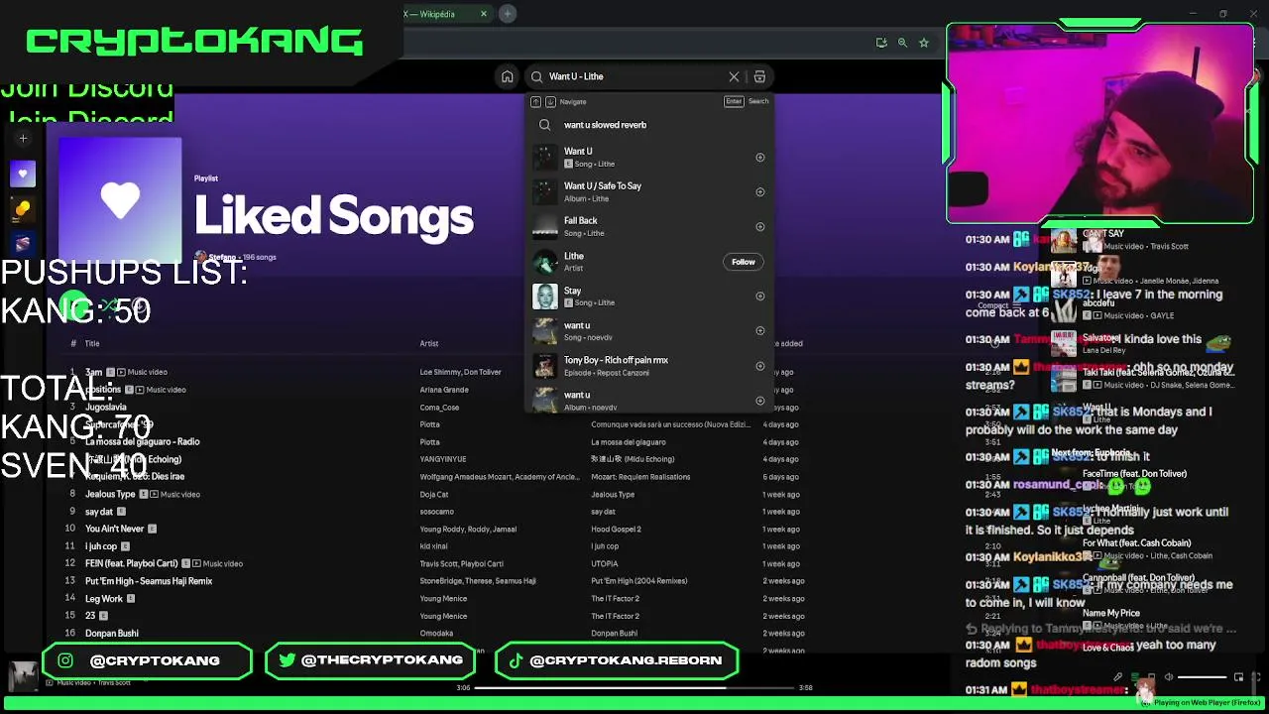
Task: Open Liked Songs from the sidebar heart tile
Action: [x=23, y=175]
